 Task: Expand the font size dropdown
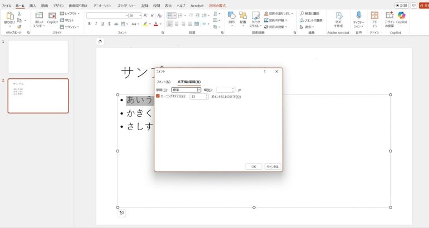(x=140, y=16)
